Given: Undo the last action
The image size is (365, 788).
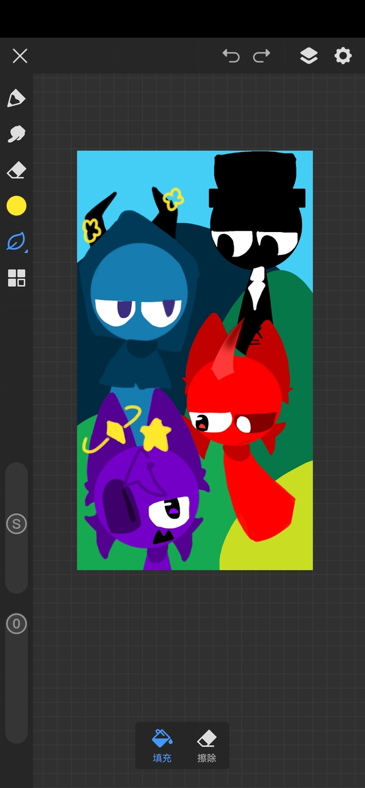Looking at the screenshot, I should pyautogui.click(x=231, y=56).
